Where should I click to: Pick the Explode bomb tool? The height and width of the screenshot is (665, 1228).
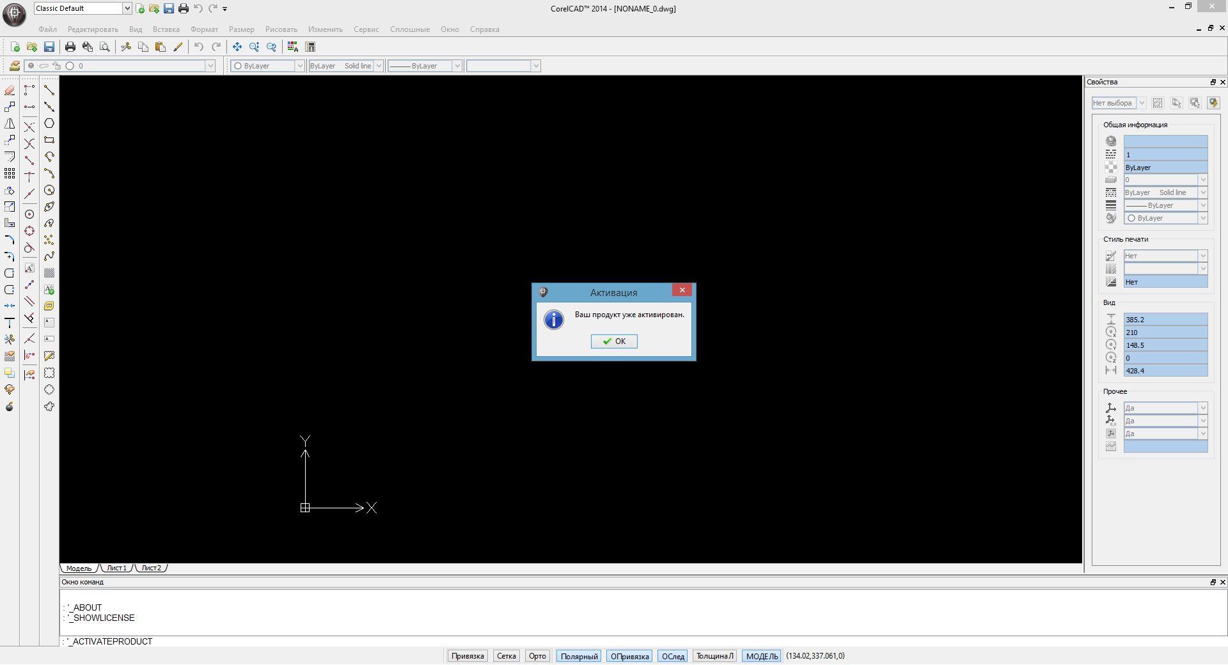[10, 407]
